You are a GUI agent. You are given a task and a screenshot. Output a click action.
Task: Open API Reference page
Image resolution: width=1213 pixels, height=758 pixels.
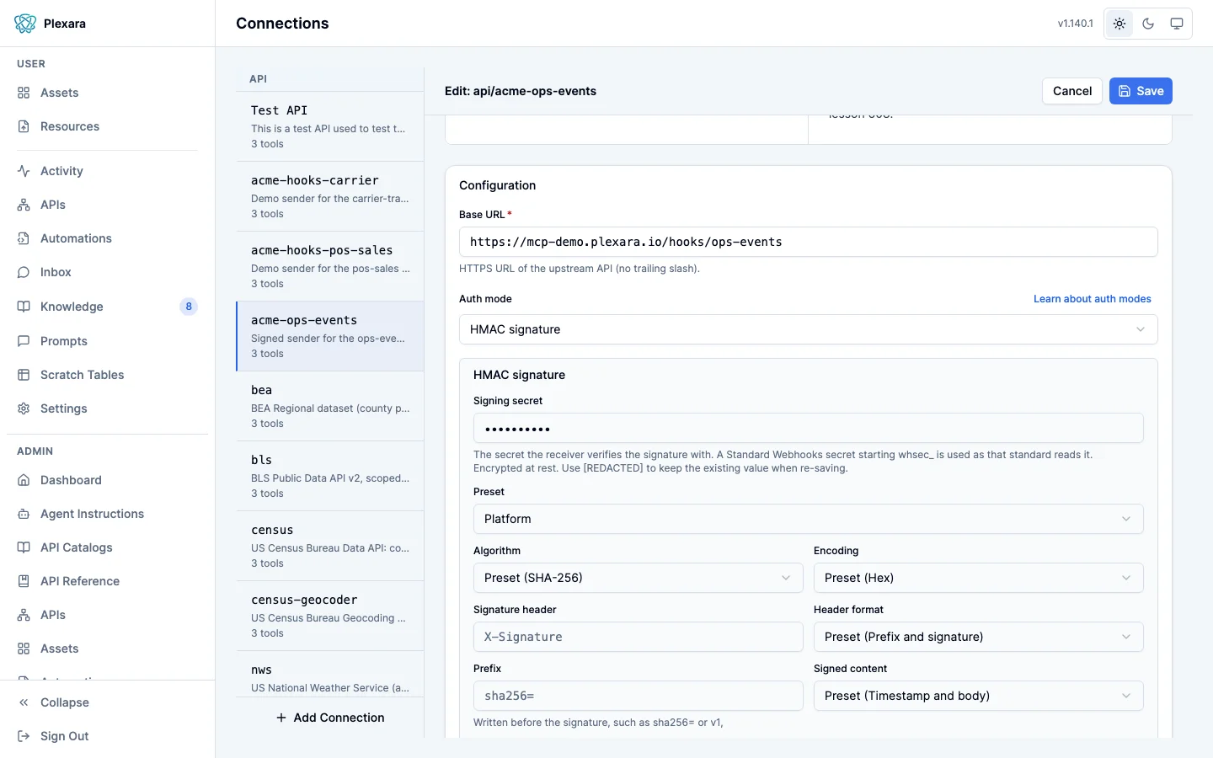click(107, 581)
